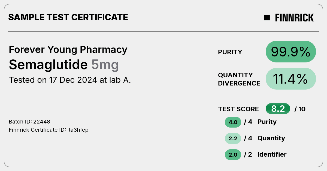This screenshot has height=171, width=327.
Task: Select the 99.9% purity badge
Action: tap(291, 52)
